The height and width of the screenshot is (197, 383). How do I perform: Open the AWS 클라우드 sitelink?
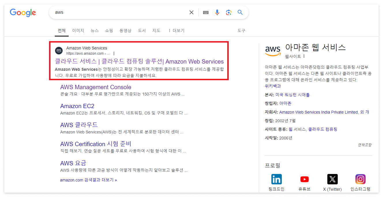79,125
